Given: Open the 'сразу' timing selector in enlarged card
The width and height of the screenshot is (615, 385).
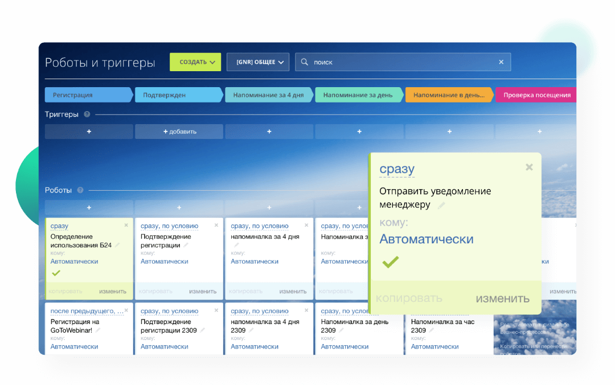Looking at the screenshot, I should coord(397,169).
